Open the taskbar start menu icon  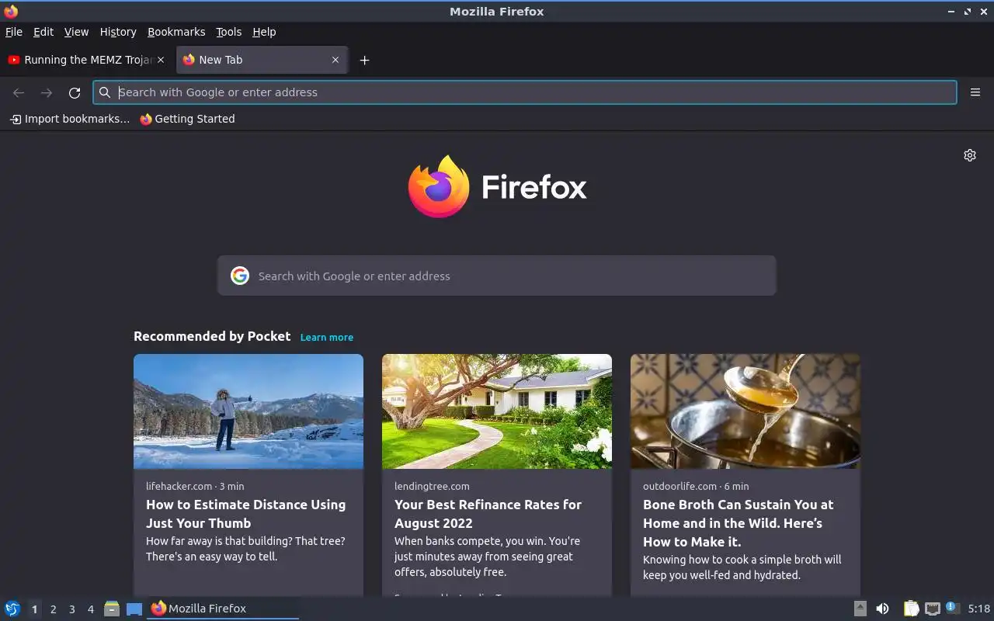click(x=12, y=609)
